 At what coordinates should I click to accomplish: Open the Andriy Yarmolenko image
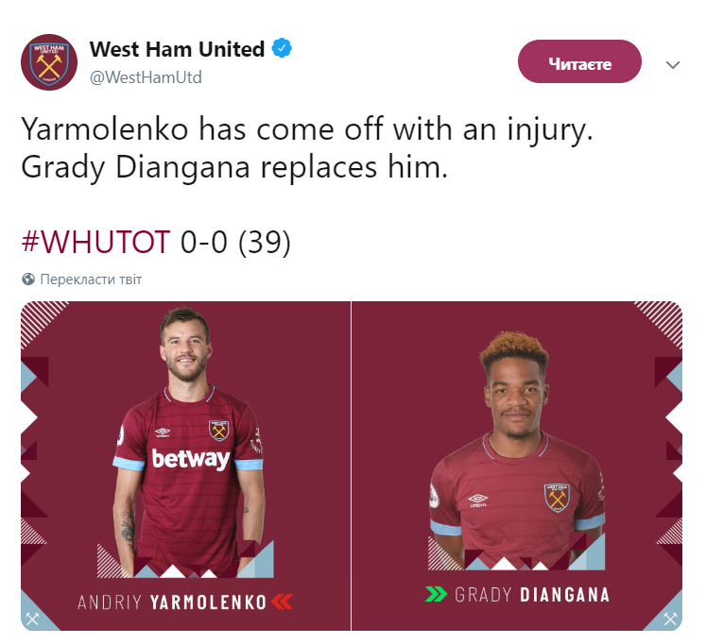(x=185, y=466)
